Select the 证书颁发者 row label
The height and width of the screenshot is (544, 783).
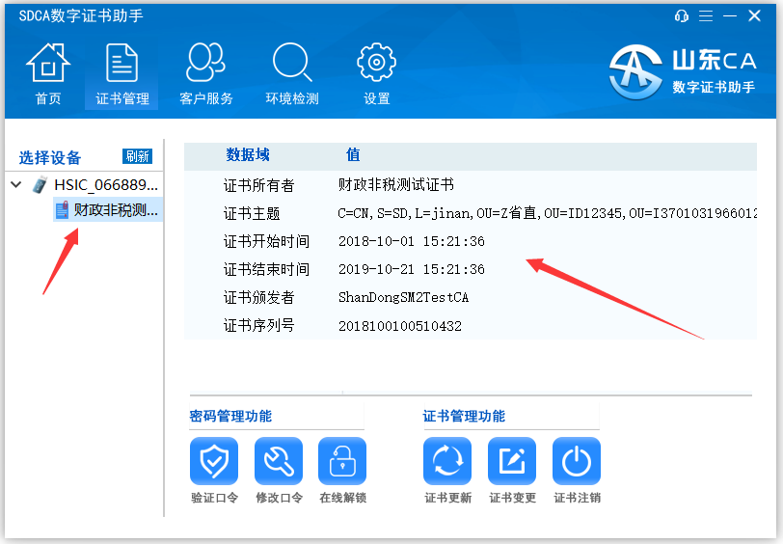point(258,298)
